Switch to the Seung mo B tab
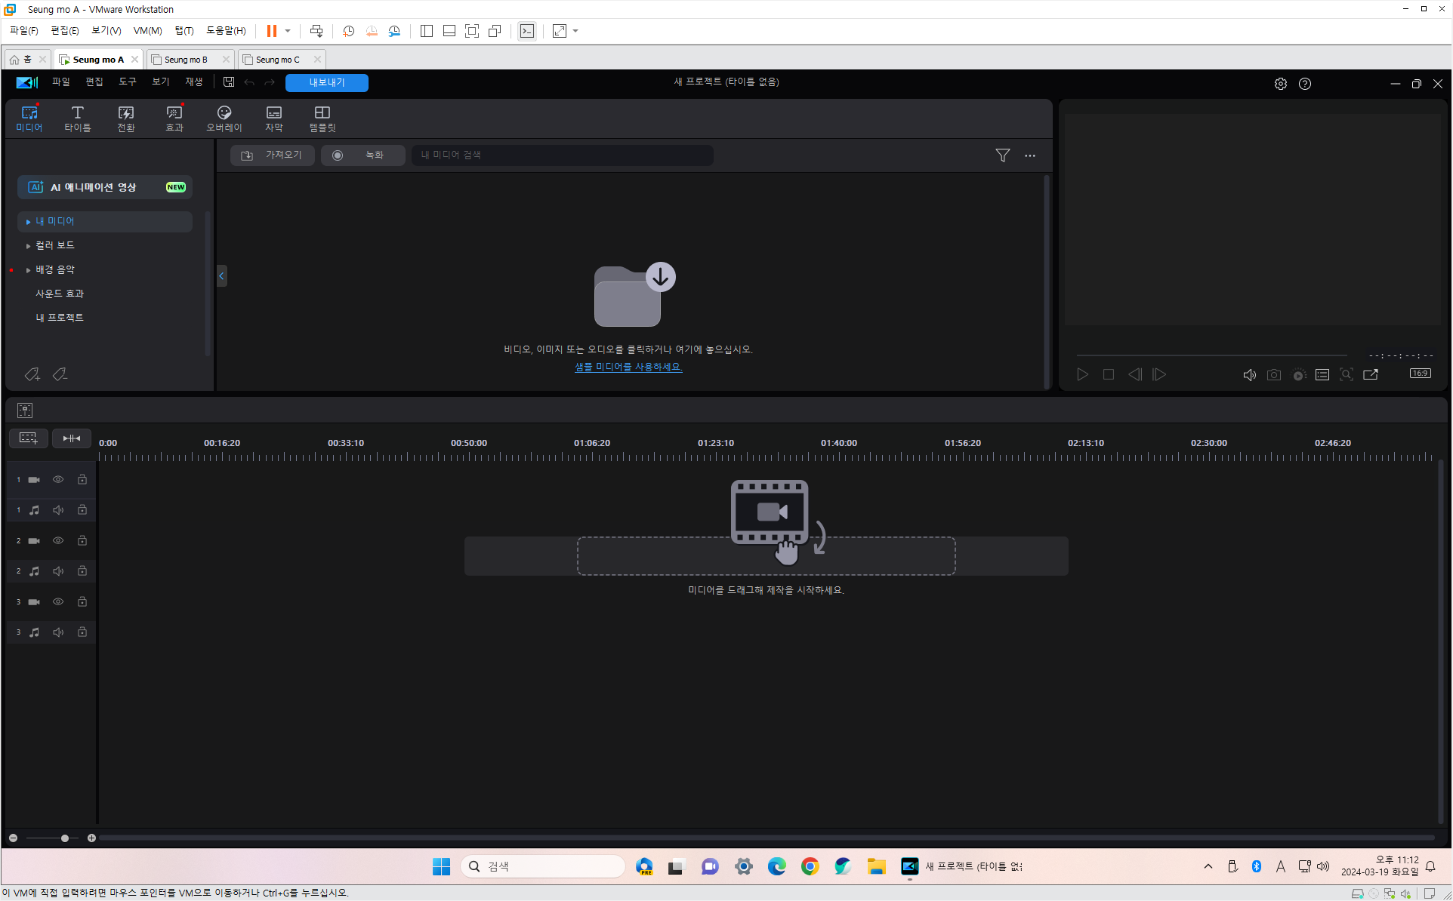1453x901 pixels. pos(186,60)
